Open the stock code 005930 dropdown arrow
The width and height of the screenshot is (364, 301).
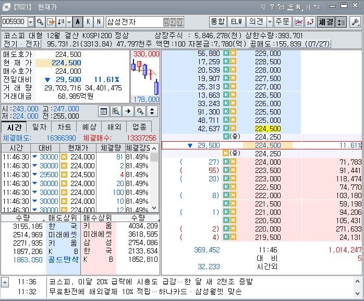(31, 22)
